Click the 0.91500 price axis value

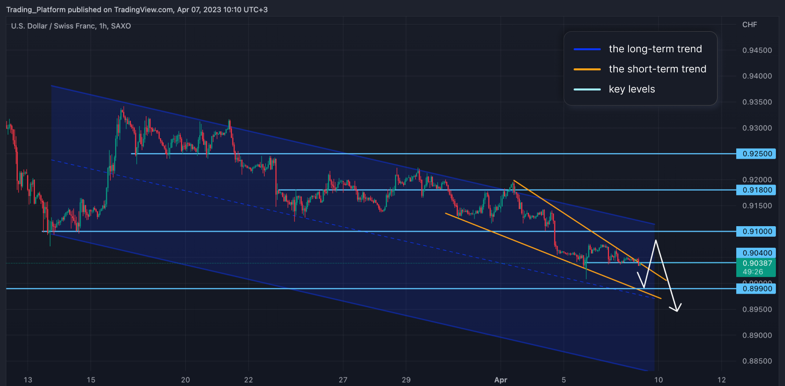click(757, 206)
